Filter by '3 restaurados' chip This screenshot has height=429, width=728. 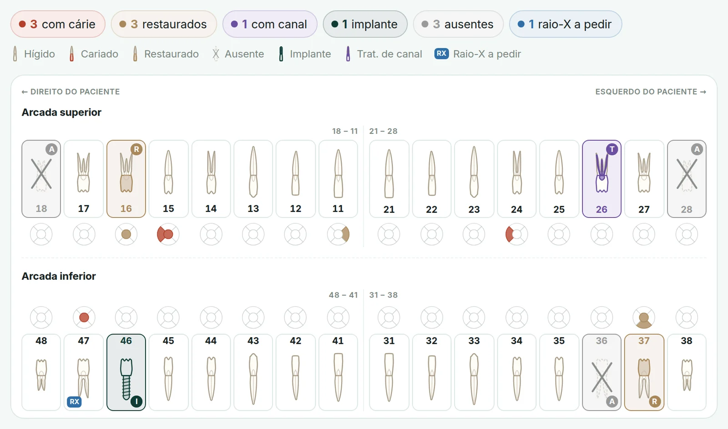pos(164,24)
